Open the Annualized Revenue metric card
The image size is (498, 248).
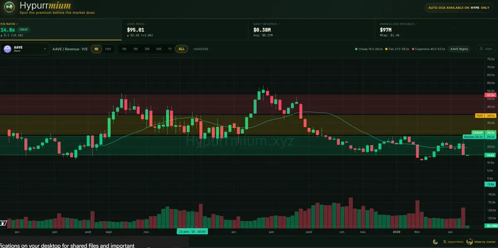point(436,30)
